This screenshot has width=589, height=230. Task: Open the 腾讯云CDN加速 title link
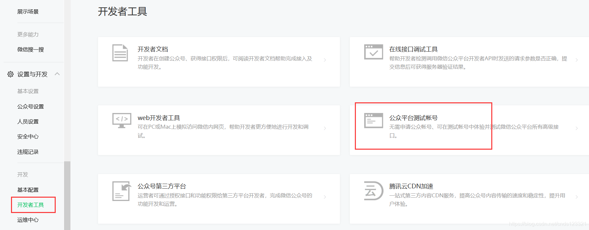(411, 186)
